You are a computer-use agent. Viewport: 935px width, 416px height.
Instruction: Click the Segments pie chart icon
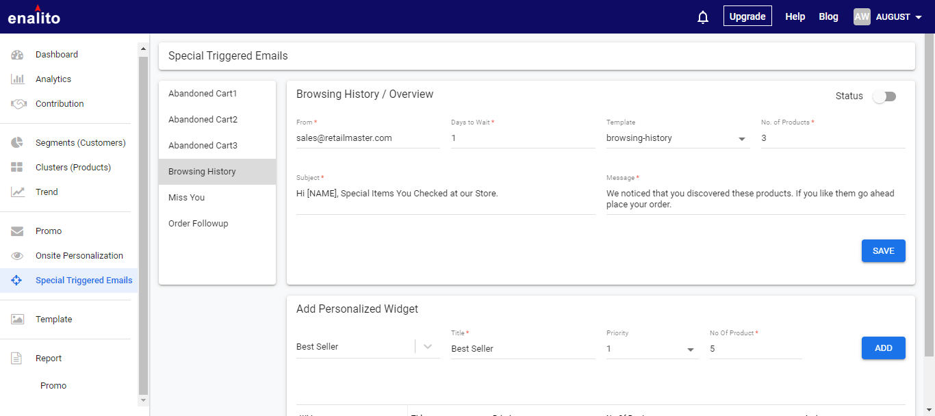[18, 143]
